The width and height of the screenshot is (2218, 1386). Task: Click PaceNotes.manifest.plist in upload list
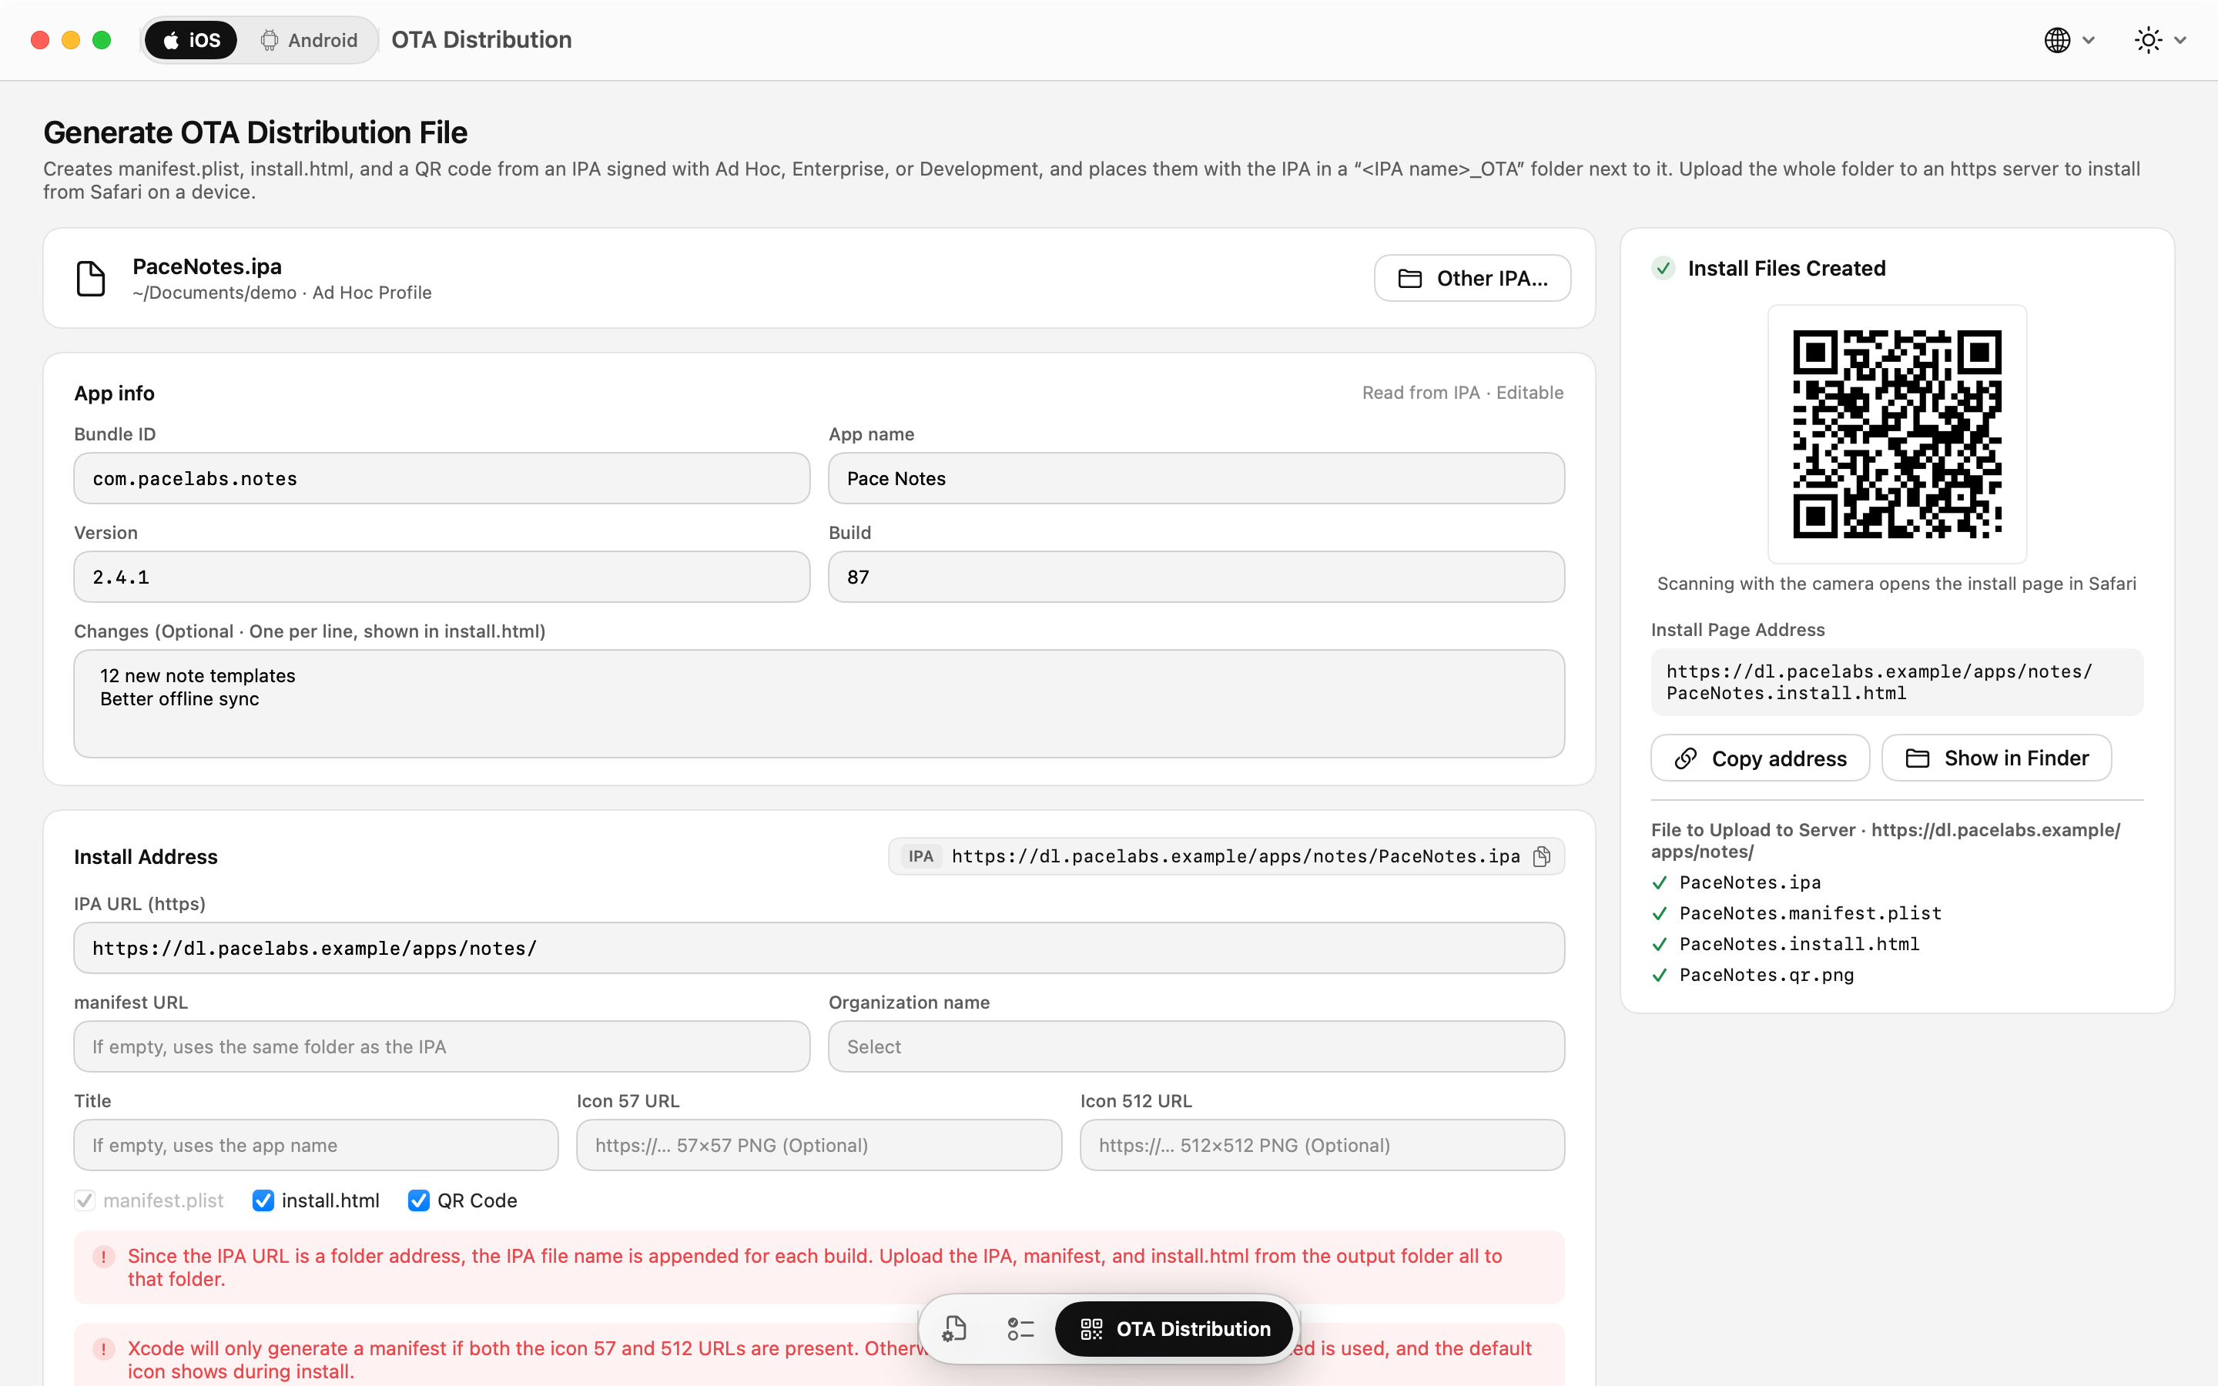coord(1810,913)
